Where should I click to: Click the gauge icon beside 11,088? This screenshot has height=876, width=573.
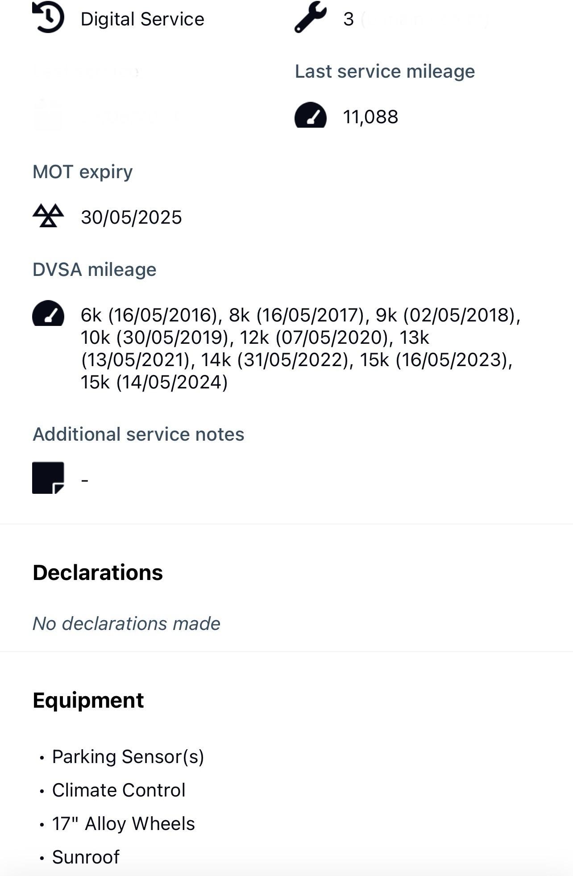point(310,116)
